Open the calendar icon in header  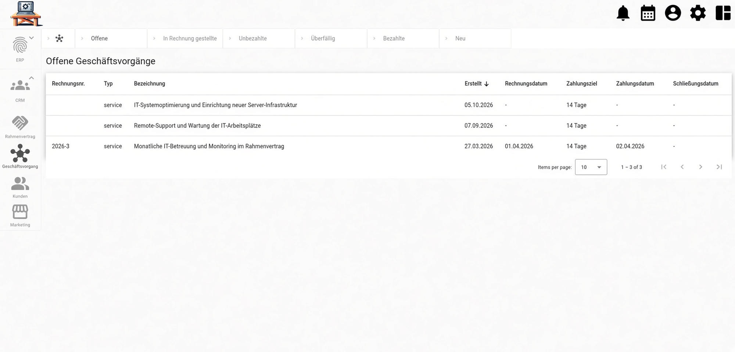[648, 13]
